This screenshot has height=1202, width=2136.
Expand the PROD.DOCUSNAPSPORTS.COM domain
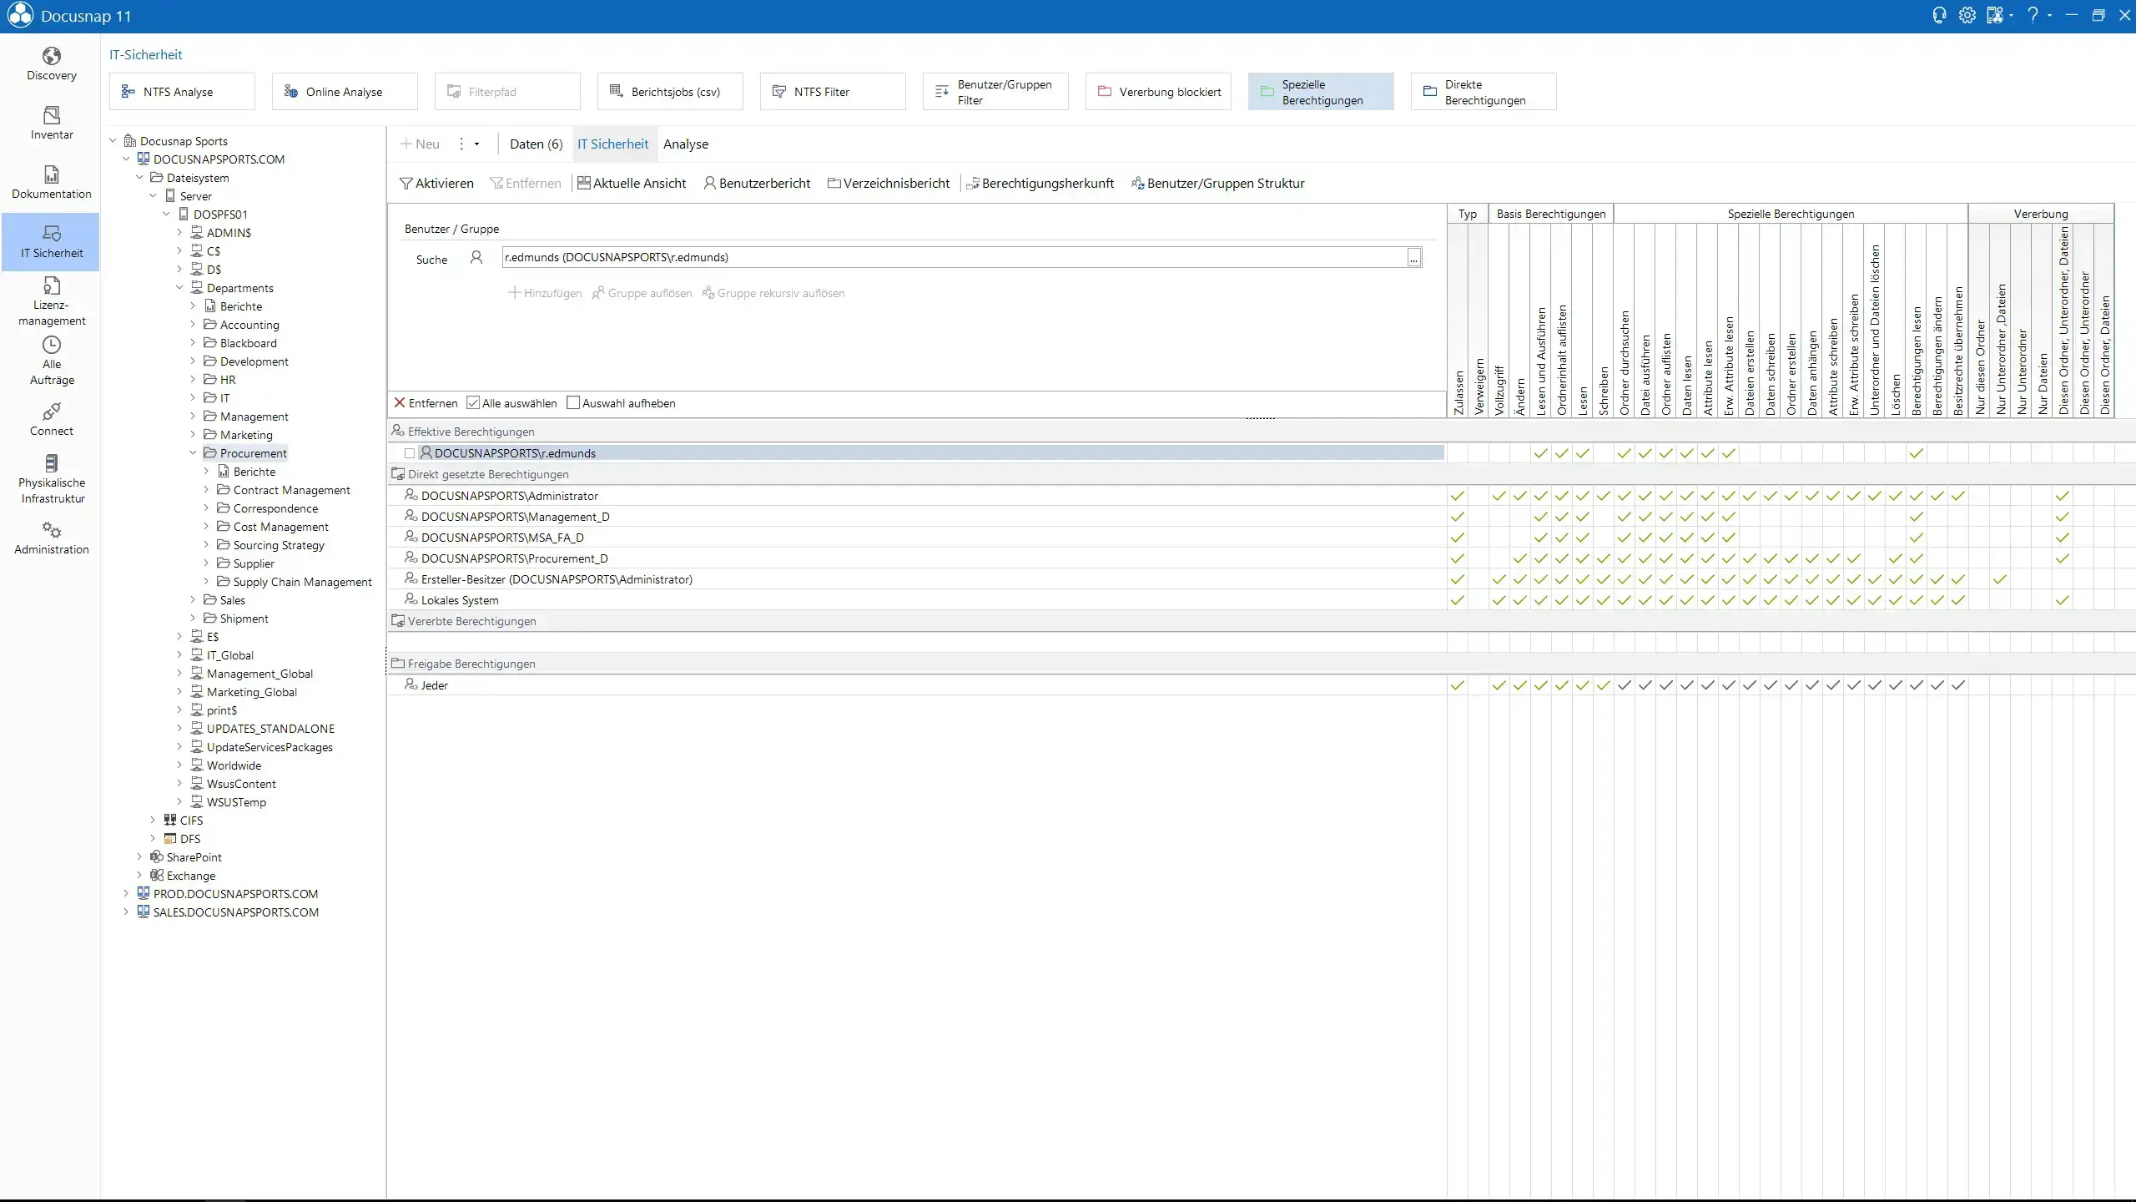pyautogui.click(x=126, y=894)
